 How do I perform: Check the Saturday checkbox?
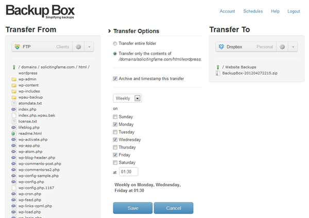[x=115, y=162]
